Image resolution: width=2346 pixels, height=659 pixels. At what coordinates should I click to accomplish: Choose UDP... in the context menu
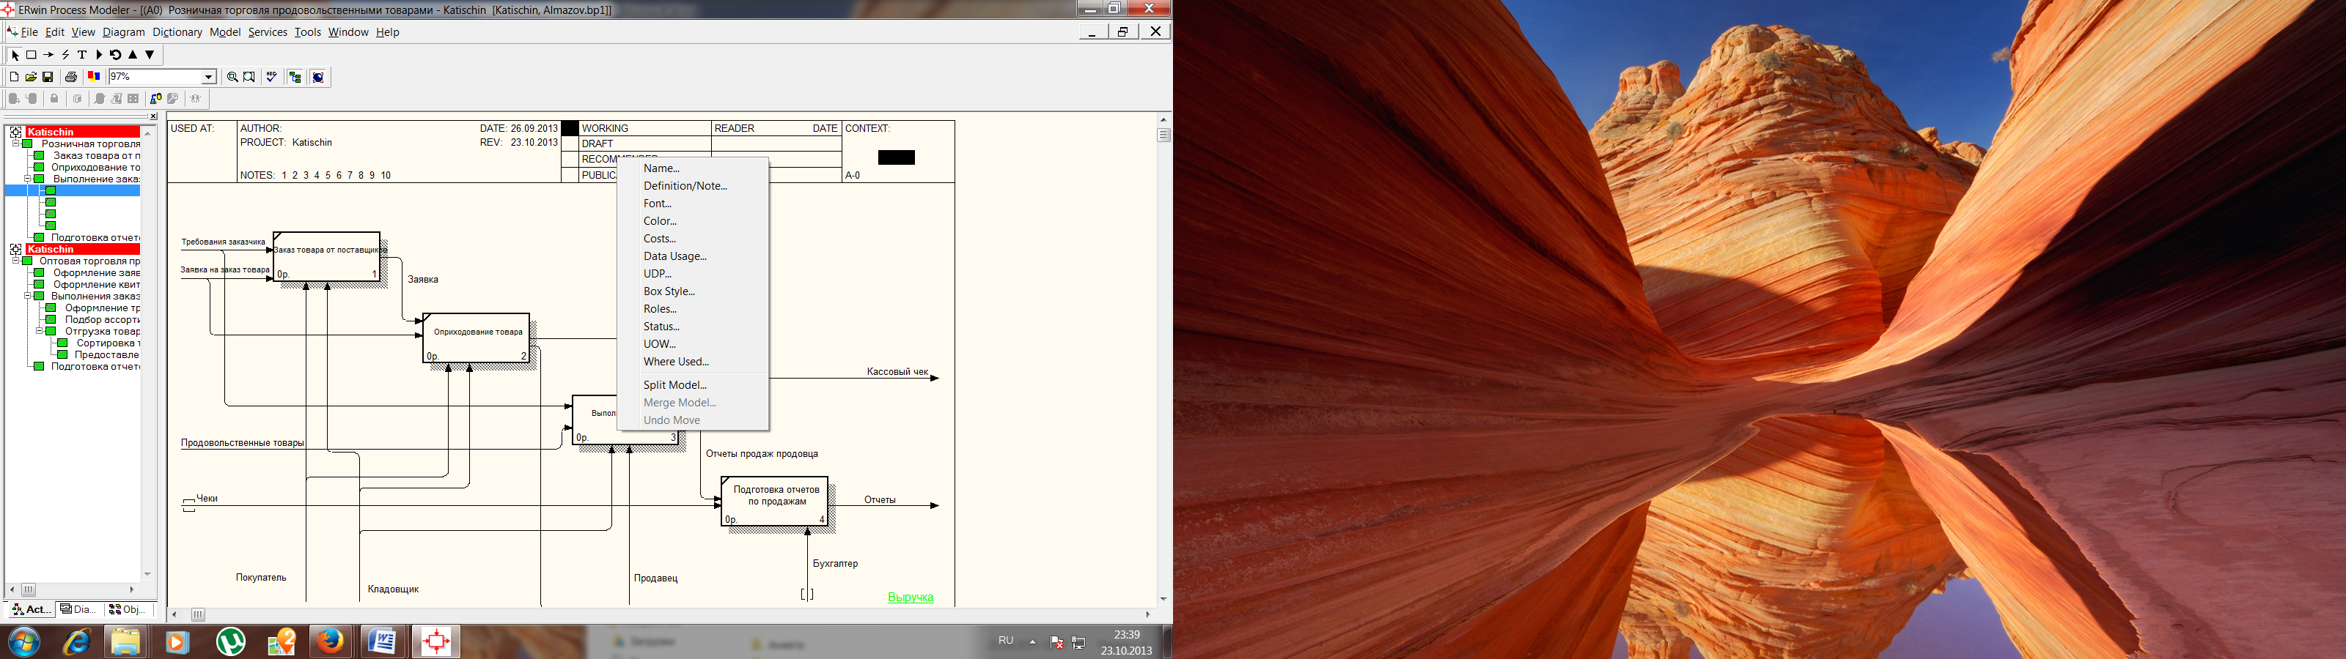pyautogui.click(x=693, y=274)
